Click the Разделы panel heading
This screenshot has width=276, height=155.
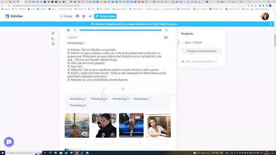187,34
